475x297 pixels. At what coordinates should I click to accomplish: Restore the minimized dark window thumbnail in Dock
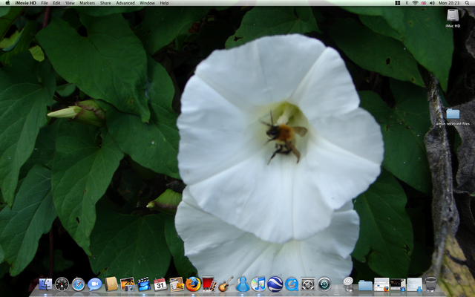pyautogui.click(x=398, y=284)
